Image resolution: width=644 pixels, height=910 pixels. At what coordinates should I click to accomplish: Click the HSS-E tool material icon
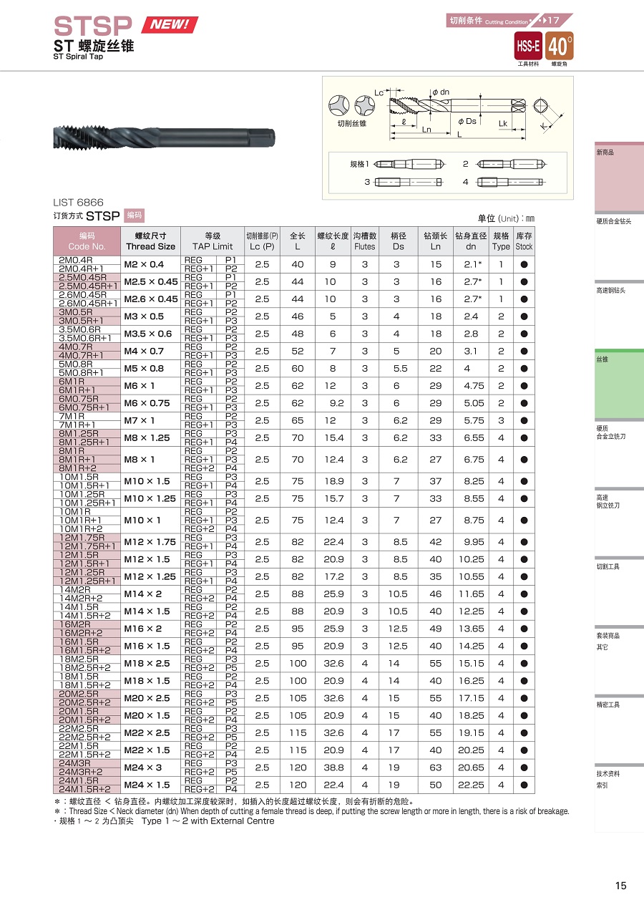click(x=528, y=47)
